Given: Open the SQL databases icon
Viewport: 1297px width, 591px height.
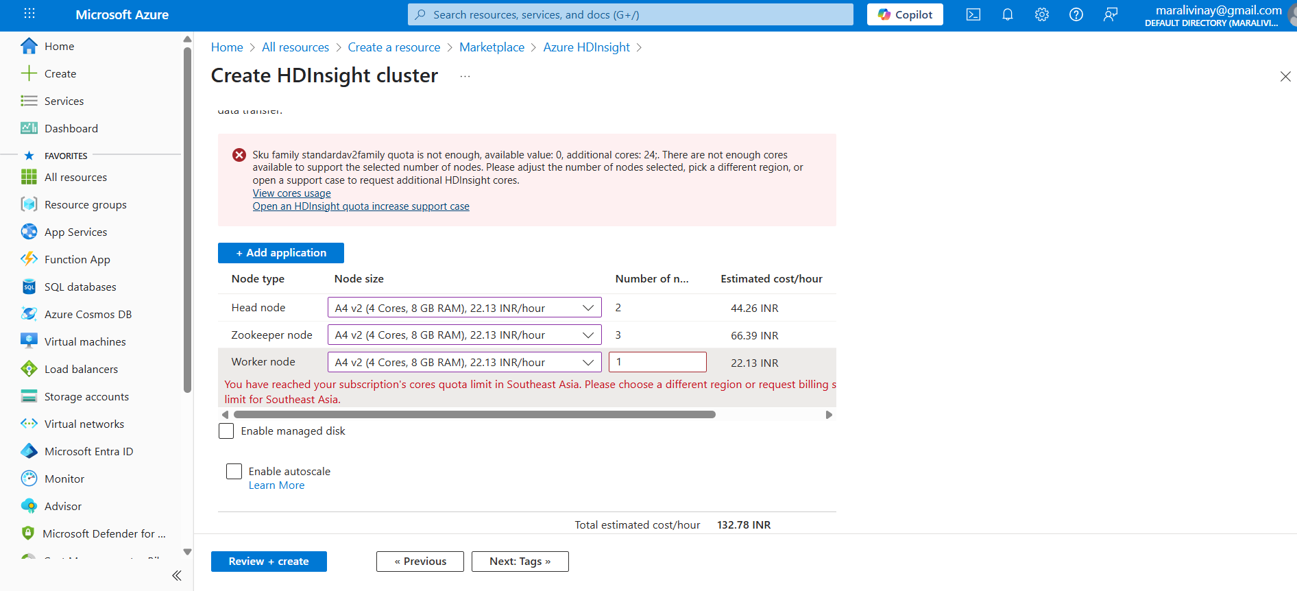Looking at the screenshot, I should click(x=29, y=287).
